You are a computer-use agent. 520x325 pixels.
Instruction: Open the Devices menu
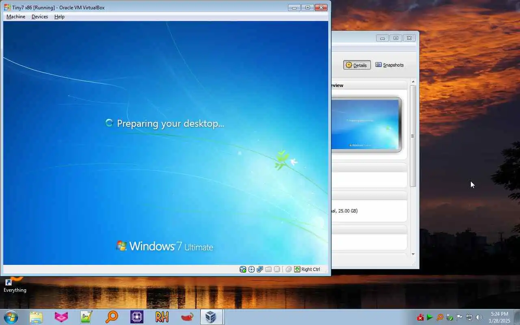(40, 17)
